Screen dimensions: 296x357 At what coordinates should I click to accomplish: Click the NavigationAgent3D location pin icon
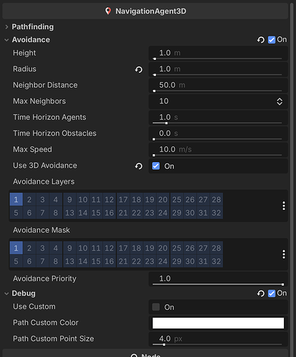coord(108,11)
